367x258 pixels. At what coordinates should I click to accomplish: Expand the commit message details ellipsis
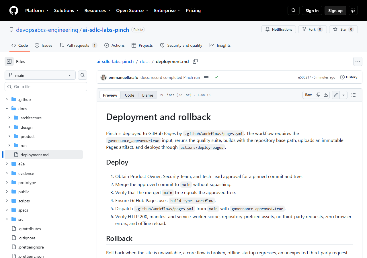[x=206, y=77]
